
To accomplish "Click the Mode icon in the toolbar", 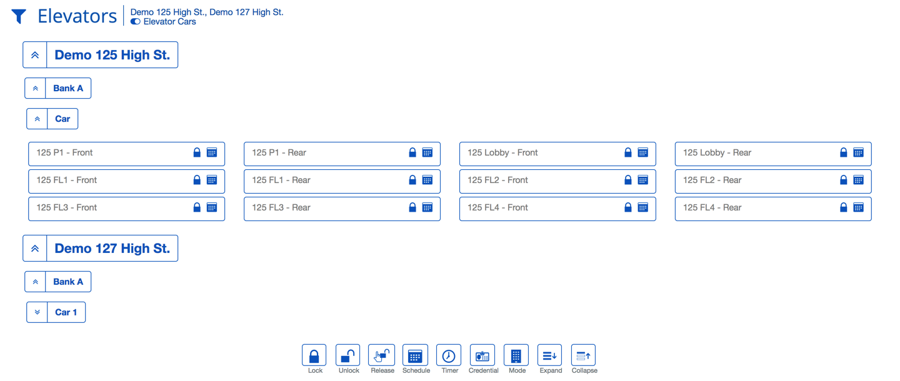I will click(x=516, y=356).
